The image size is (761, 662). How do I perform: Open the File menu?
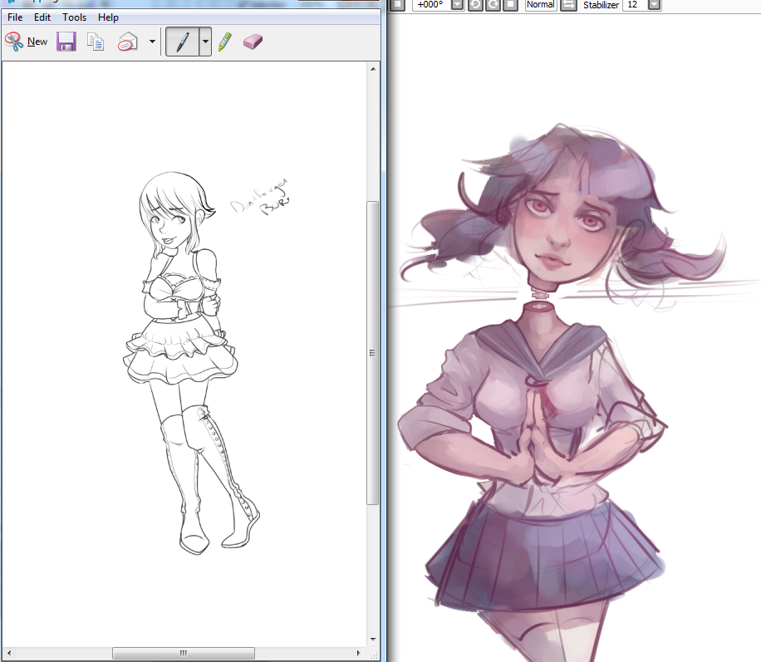[x=15, y=17]
